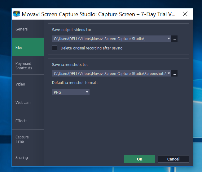Viewport: 202px width, 172px height.
Task: Switch to the General tab
Action: click(x=28, y=29)
